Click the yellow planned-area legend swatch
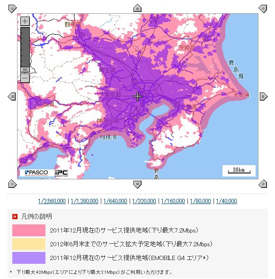Viewport: 275px width, 279px height. click(29, 244)
